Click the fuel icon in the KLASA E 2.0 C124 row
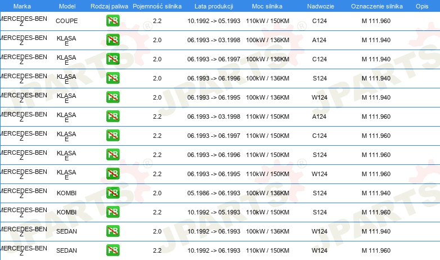Viewport: 440px width, 260px height. (113, 59)
